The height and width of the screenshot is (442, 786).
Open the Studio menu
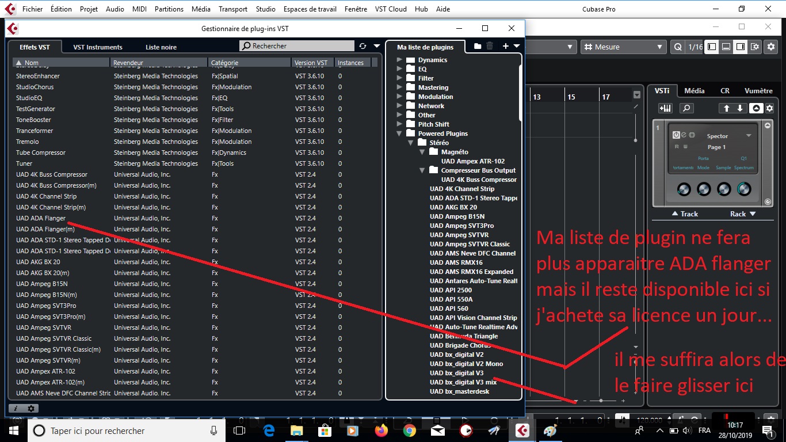coord(265,9)
